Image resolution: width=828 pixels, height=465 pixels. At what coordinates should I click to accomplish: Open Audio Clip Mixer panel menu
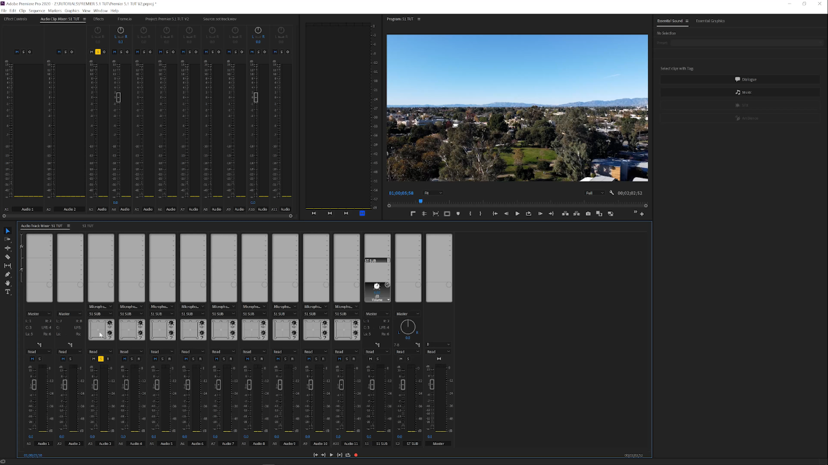coord(84,19)
